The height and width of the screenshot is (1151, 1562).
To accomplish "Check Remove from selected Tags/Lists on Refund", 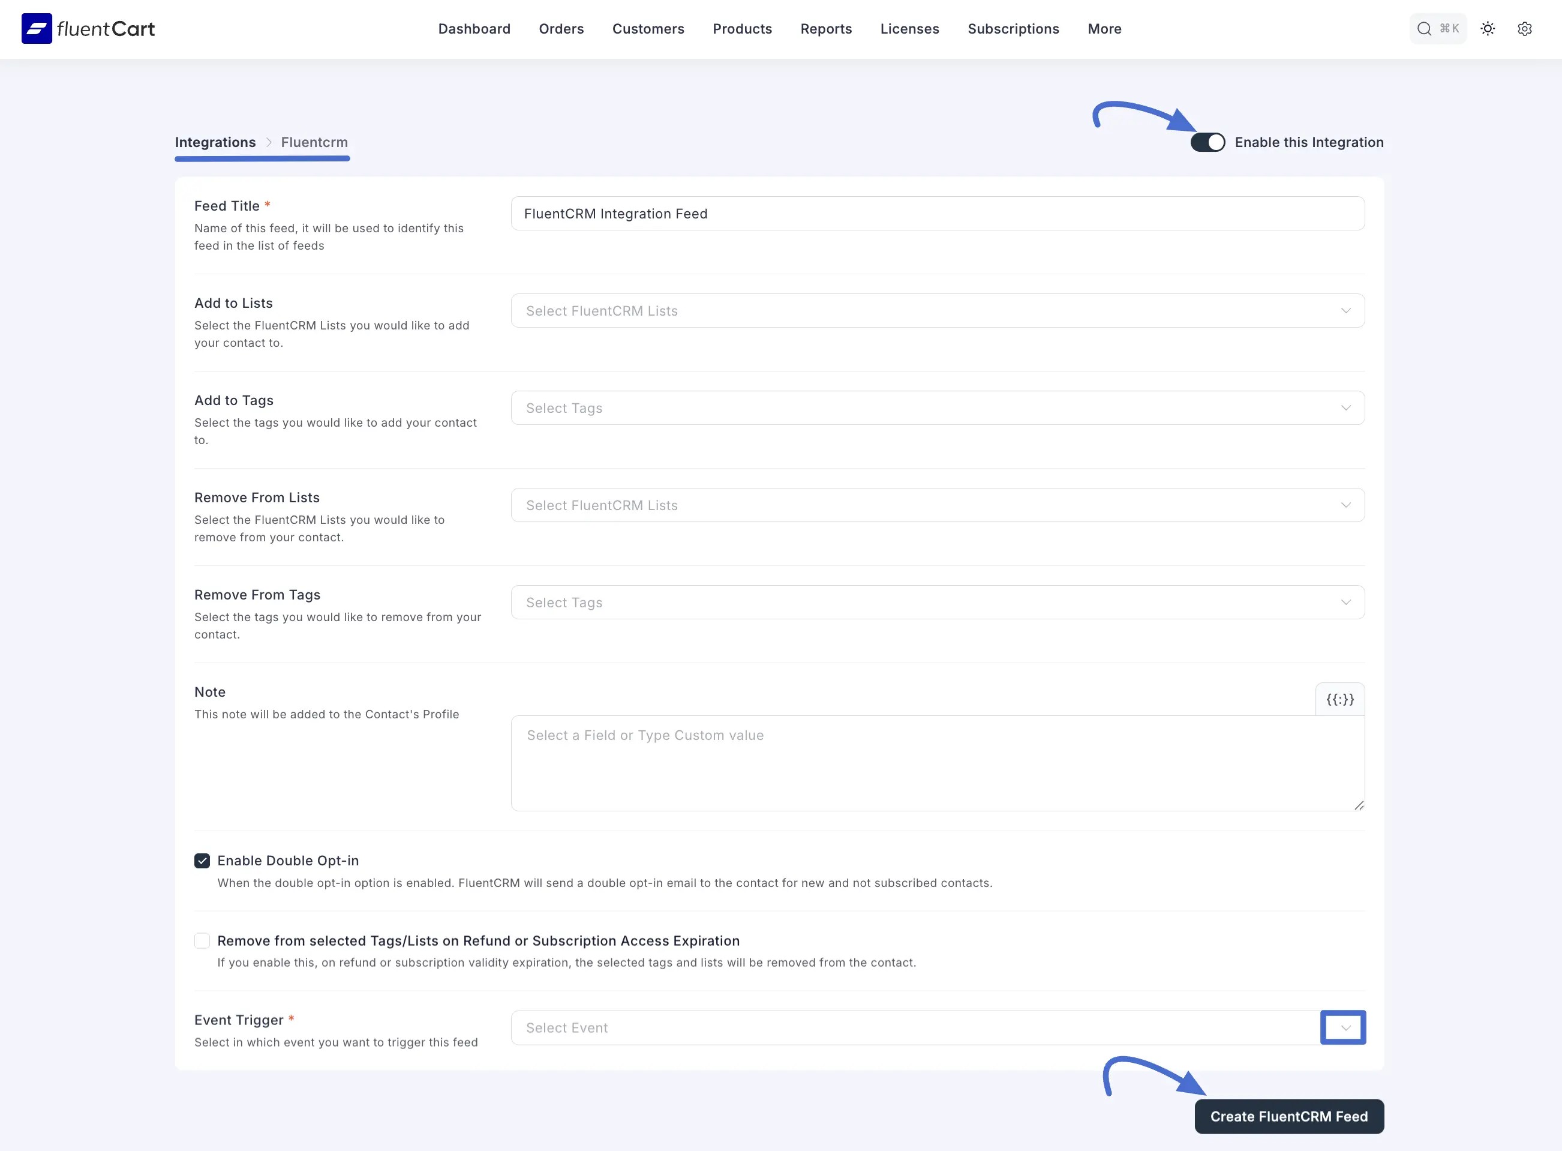I will tap(202, 940).
